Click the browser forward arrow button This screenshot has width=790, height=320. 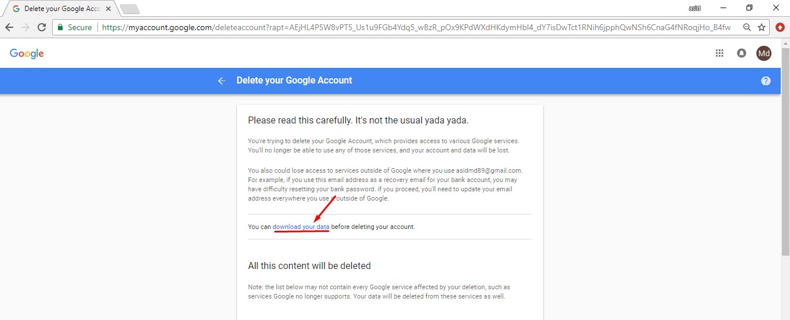pyautogui.click(x=26, y=27)
